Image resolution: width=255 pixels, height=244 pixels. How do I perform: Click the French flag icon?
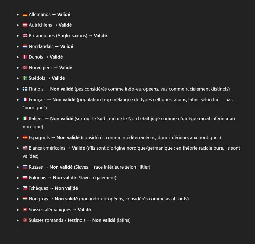(x=25, y=100)
